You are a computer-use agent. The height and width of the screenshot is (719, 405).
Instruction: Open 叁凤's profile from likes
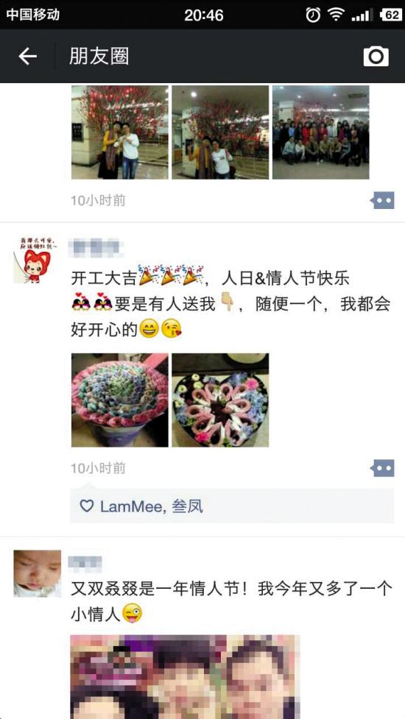187,506
